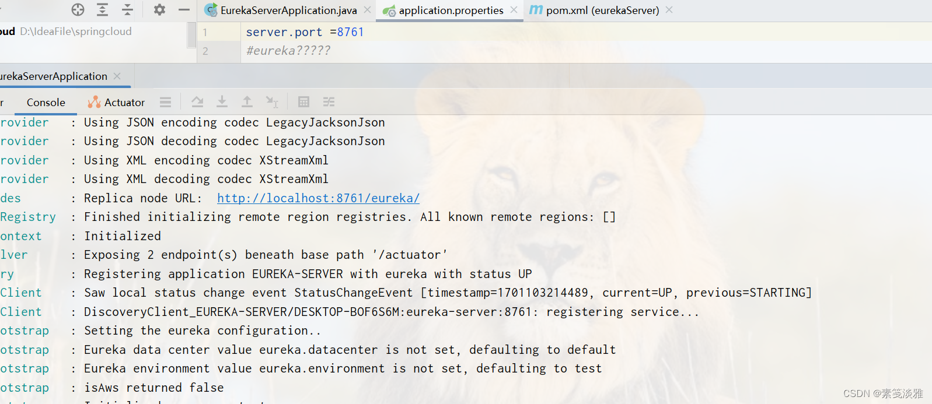The width and height of the screenshot is (932, 404).
Task: Close the application.properties tab
Action: (513, 10)
